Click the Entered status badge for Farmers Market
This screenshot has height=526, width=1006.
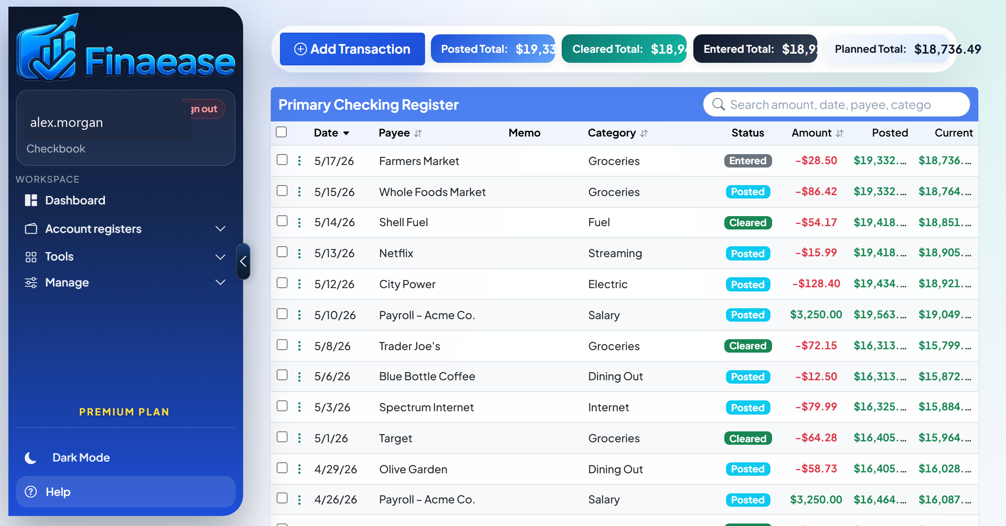pyautogui.click(x=748, y=161)
